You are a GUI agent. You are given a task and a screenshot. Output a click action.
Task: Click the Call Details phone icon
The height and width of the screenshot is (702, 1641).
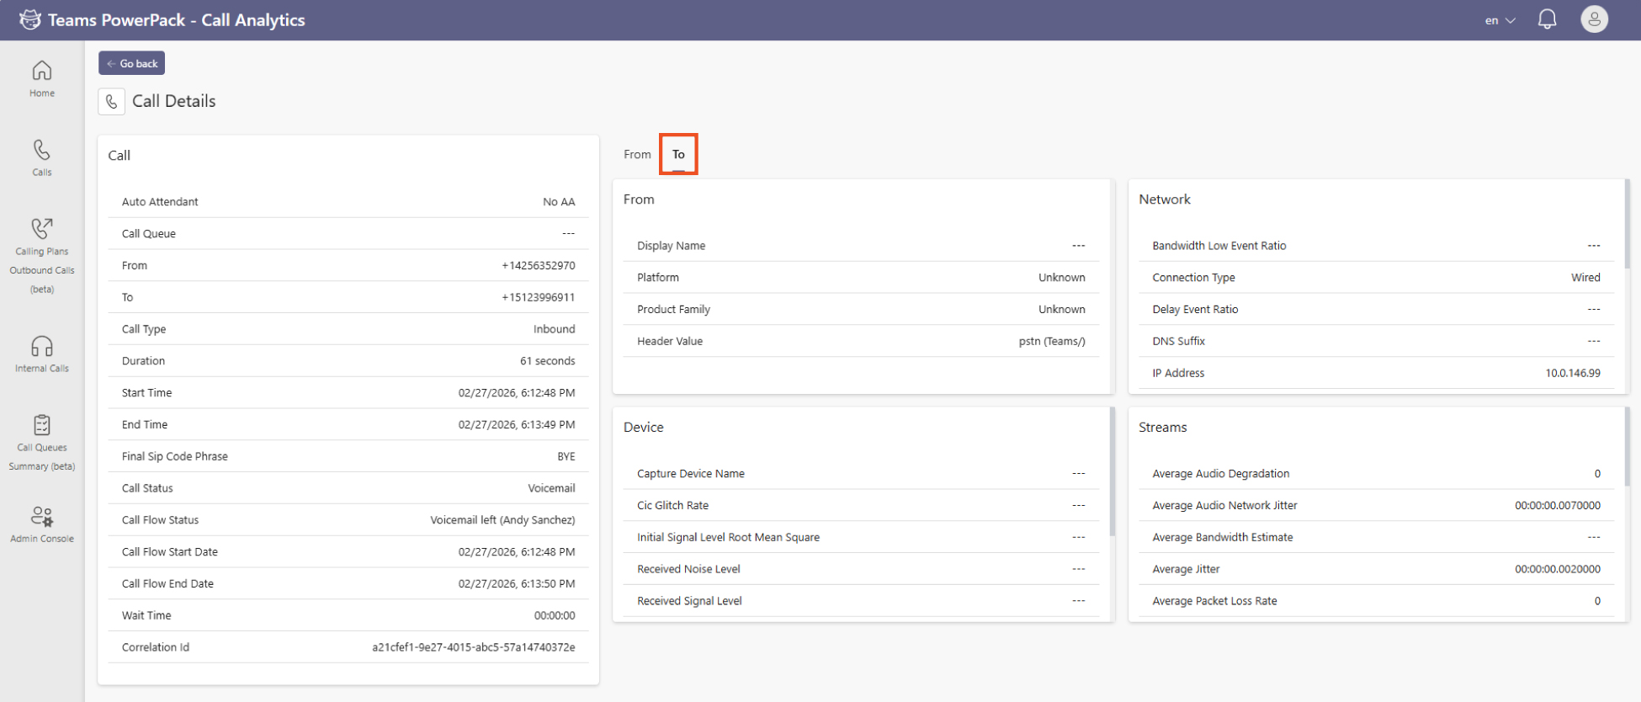point(112,102)
